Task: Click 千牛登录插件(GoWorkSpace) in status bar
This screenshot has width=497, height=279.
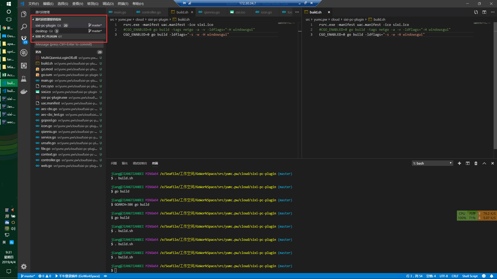Action: point(78,276)
